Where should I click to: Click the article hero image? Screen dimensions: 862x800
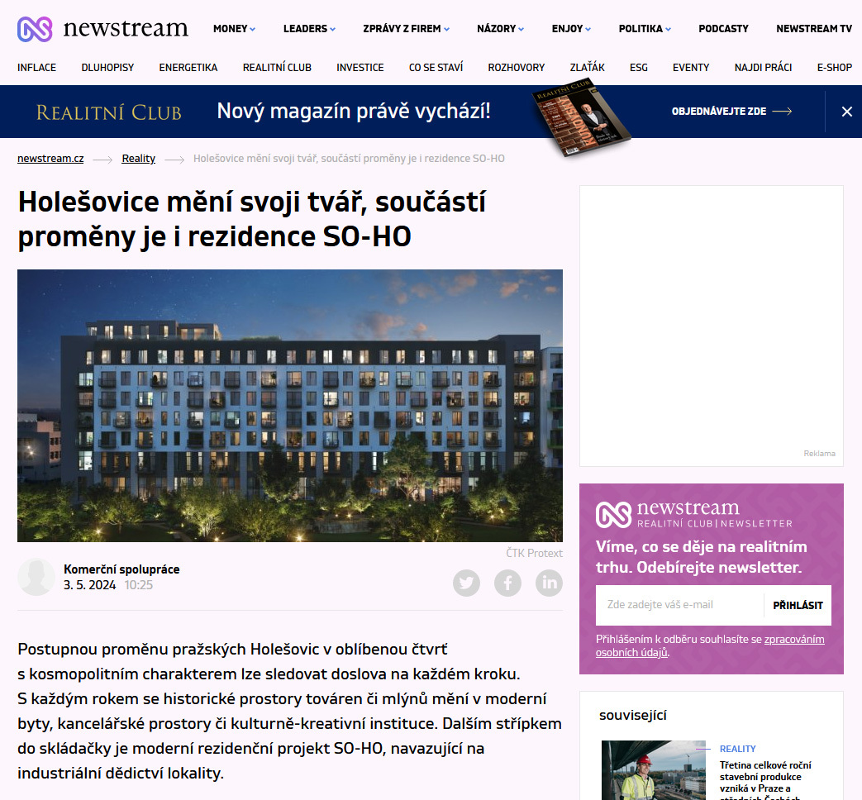coord(290,406)
